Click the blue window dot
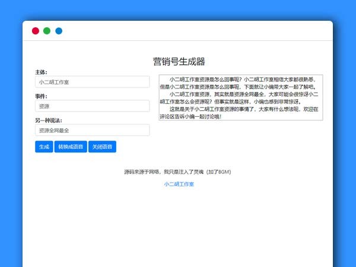The width and height of the screenshot is (356, 267). point(59,31)
